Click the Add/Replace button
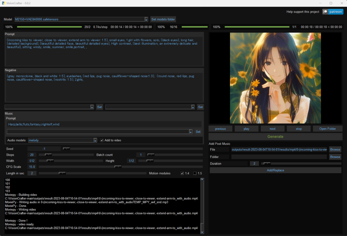 point(275,170)
